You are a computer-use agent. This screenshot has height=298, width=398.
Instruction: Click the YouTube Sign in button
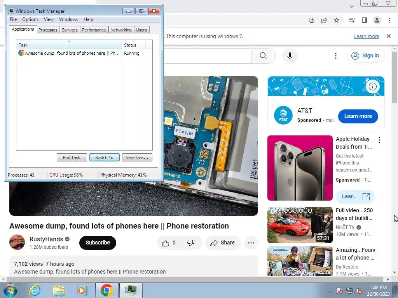365,56
